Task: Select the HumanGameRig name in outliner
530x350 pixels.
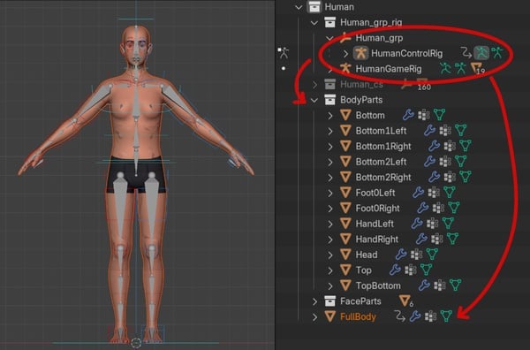Action: point(389,69)
